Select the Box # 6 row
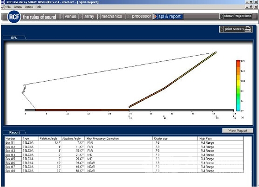 tap(124, 163)
